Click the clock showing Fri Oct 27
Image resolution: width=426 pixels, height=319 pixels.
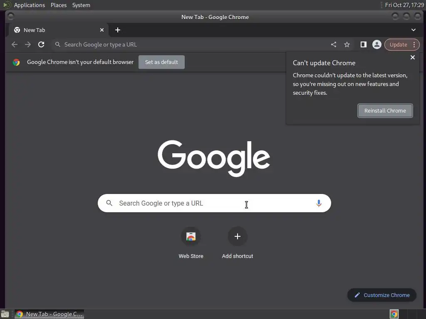click(404, 5)
